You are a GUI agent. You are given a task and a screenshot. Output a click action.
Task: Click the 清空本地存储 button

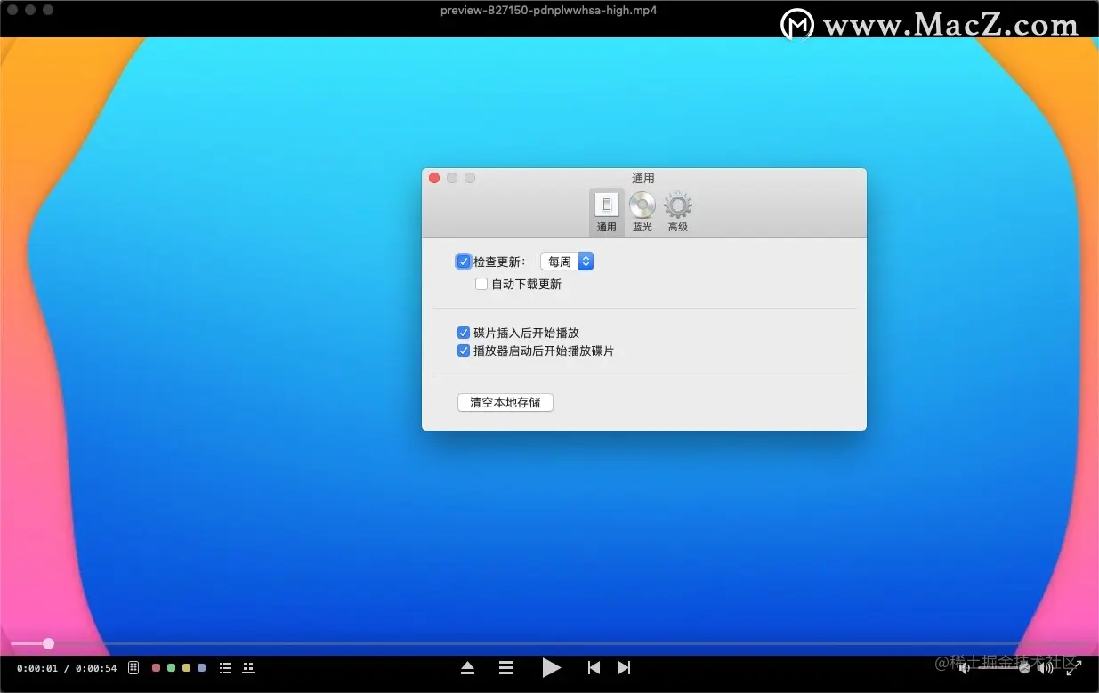coord(505,402)
